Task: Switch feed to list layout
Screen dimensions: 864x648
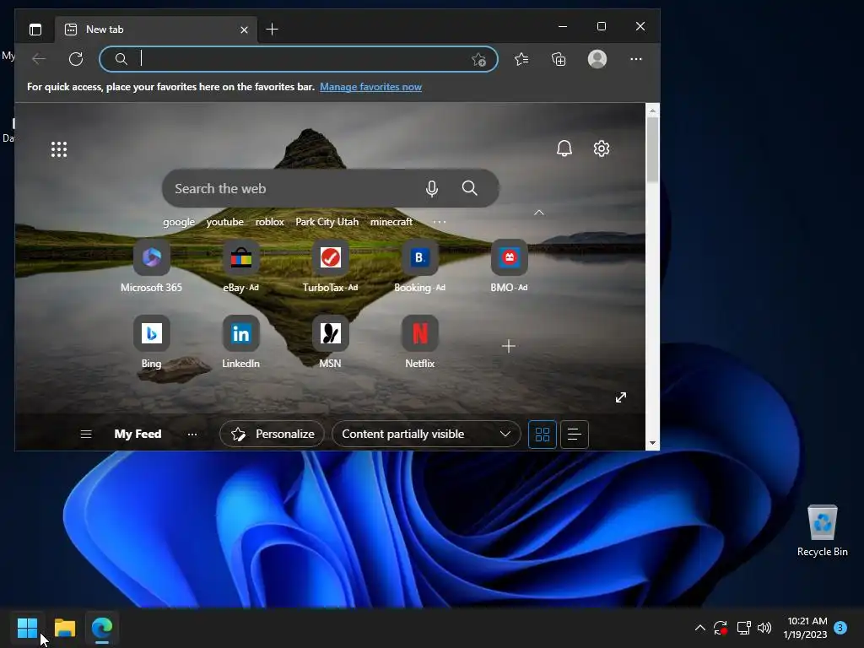Action: click(x=574, y=435)
